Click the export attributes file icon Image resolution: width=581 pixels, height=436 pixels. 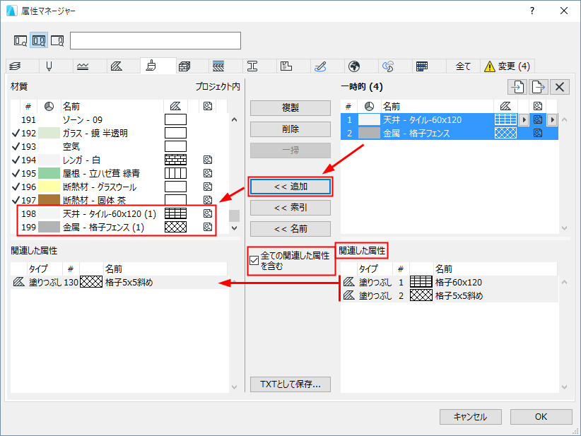tap(539, 87)
